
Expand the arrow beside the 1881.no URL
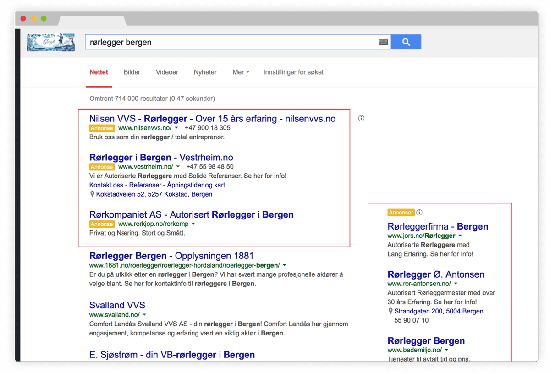click(285, 265)
